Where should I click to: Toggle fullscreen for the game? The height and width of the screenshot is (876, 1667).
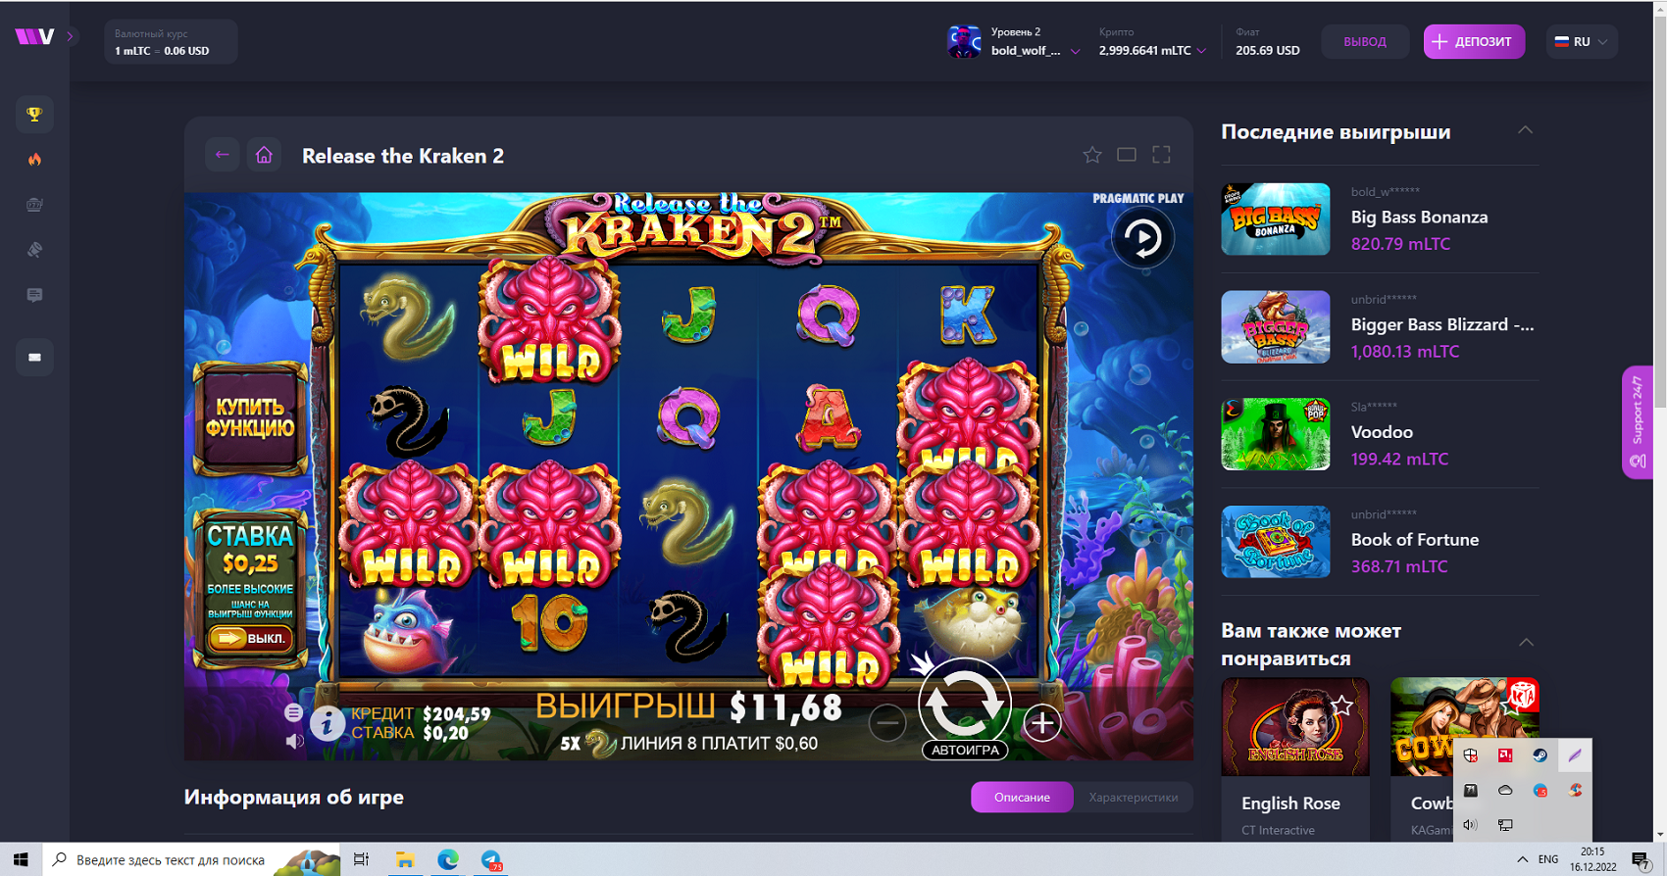(1162, 155)
